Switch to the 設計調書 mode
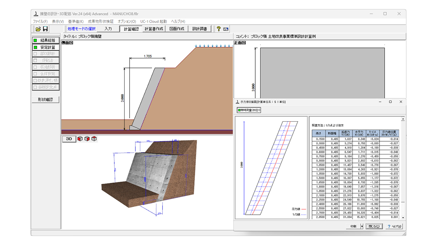 pyautogui.click(x=200, y=29)
